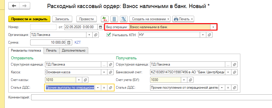This screenshot has width=272, height=108.
Task: Click the sender Статья ДДС Прочие выплаты field
Action: (x=70, y=88)
